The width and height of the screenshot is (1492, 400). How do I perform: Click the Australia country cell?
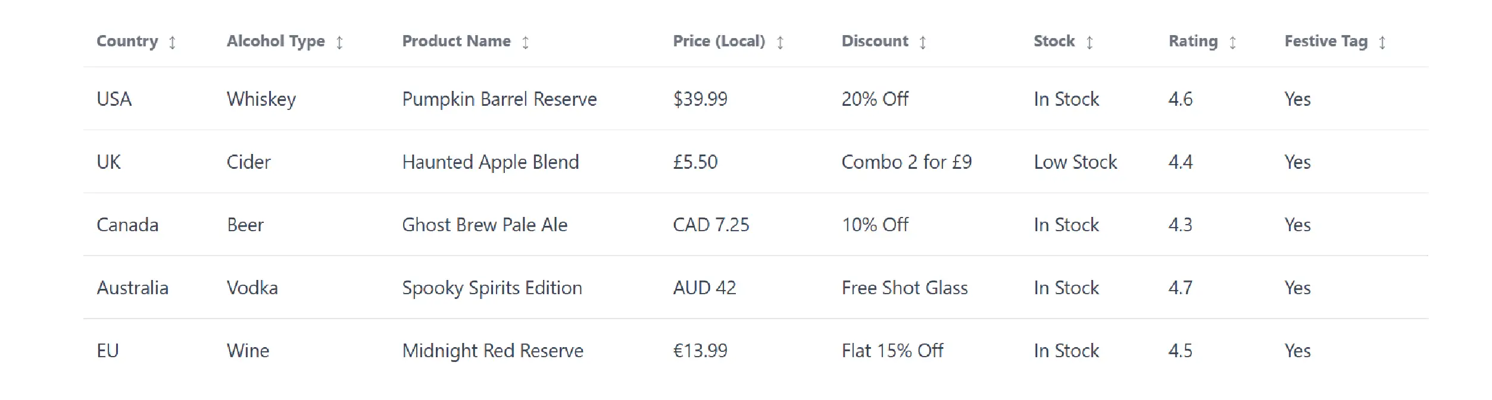[x=132, y=288]
